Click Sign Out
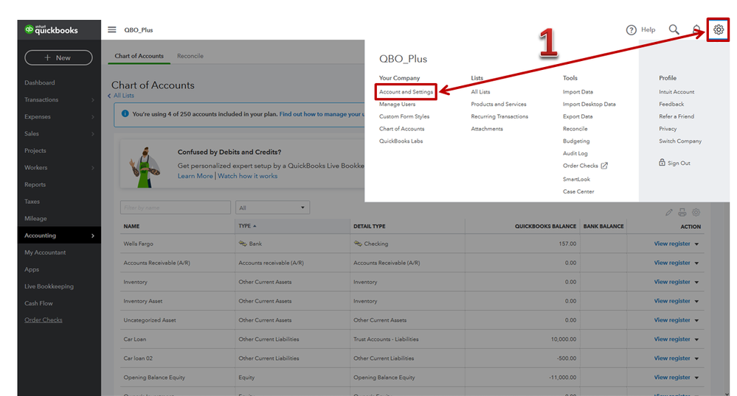Image resolution: width=737 pixels, height=396 pixels. click(x=674, y=163)
